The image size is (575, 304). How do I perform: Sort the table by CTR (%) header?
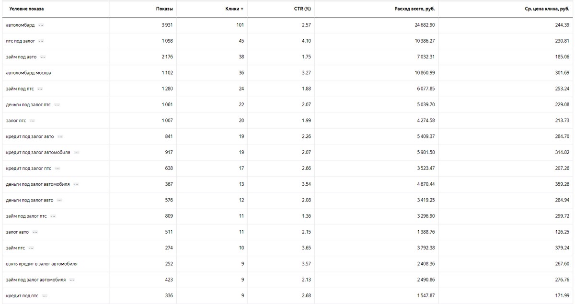(x=302, y=9)
